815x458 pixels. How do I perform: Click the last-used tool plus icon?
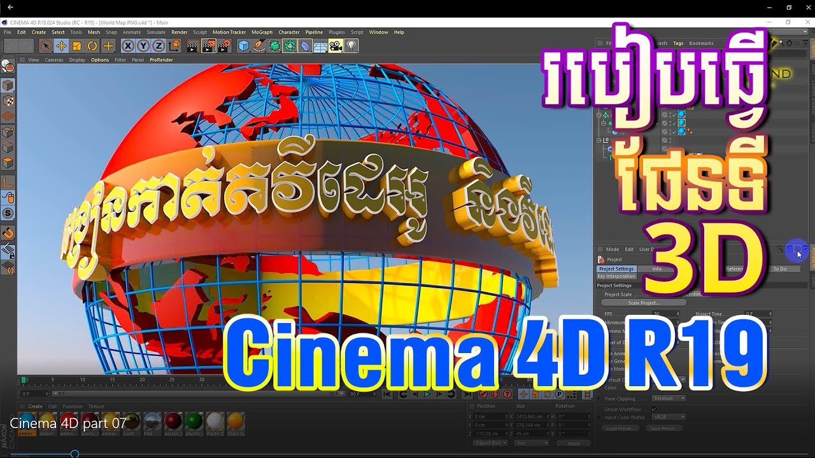pyautogui.click(x=108, y=46)
